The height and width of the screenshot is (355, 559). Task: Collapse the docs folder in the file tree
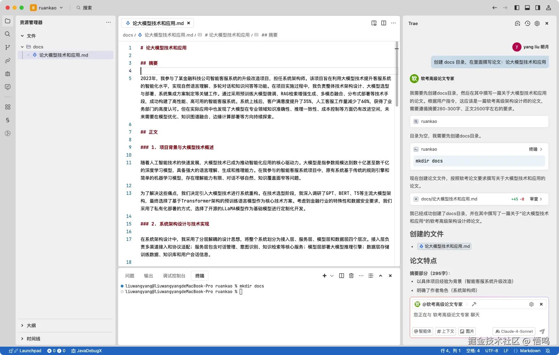22,47
